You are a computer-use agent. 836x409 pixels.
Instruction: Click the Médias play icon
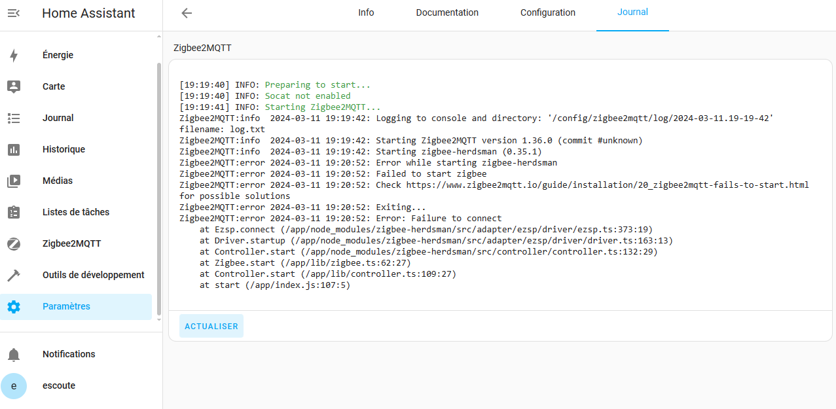tap(14, 181)
